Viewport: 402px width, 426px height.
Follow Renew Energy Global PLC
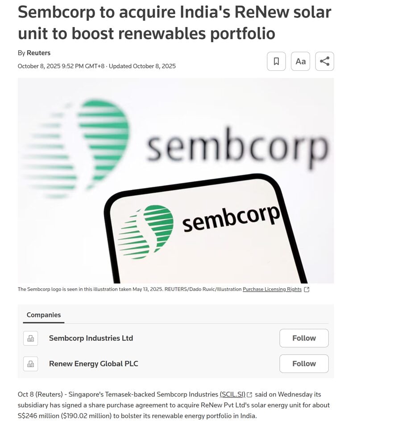pyautogui.click(x=304, y=364)
